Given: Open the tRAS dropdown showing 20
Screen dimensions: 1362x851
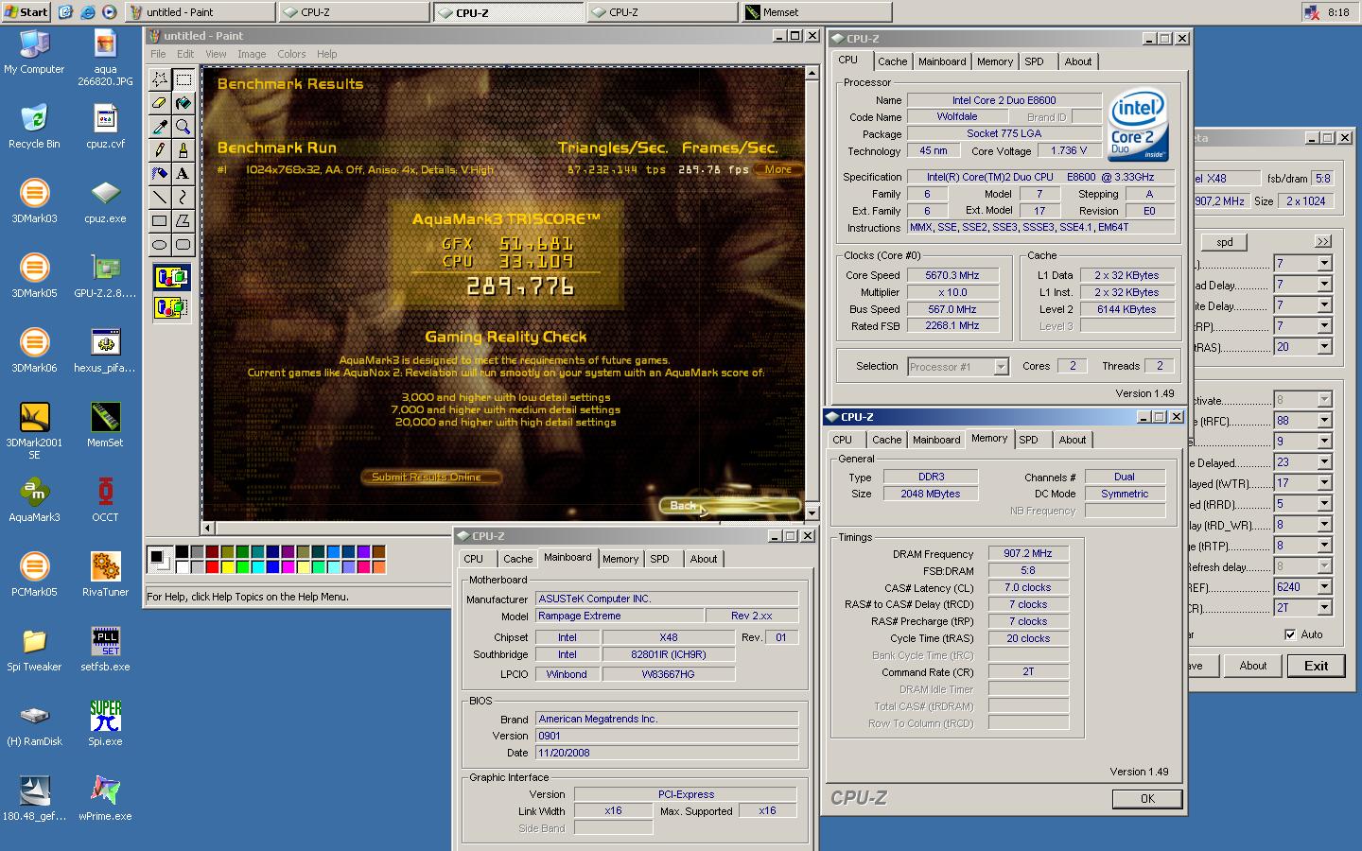Looking at the screenshot, I should [1302, 347].
